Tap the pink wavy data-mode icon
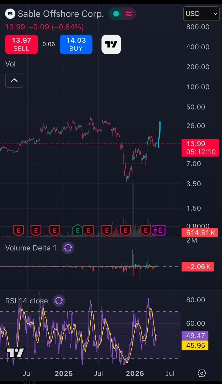The height and width of the screenshot is (384, 222). (129, 14)
